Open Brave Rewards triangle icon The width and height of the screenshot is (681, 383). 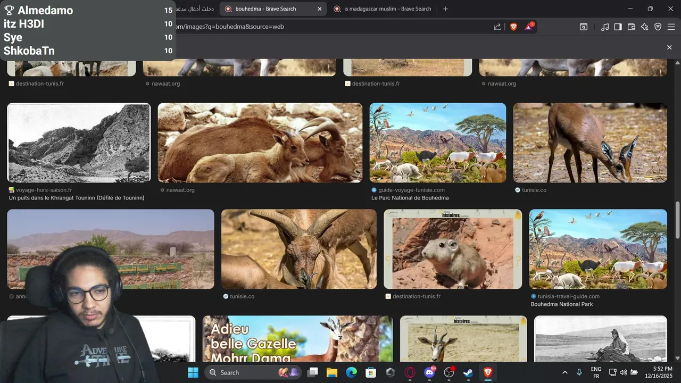[529, 27]
